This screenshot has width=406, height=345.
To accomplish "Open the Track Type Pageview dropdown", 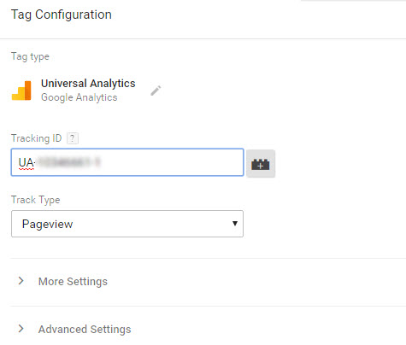I will pyautogui.click(x=127, y=224).
